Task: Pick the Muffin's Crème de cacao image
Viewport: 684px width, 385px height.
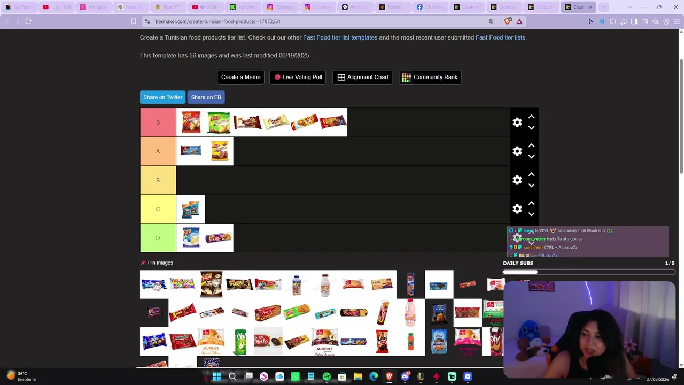Action: pos(325,342)
